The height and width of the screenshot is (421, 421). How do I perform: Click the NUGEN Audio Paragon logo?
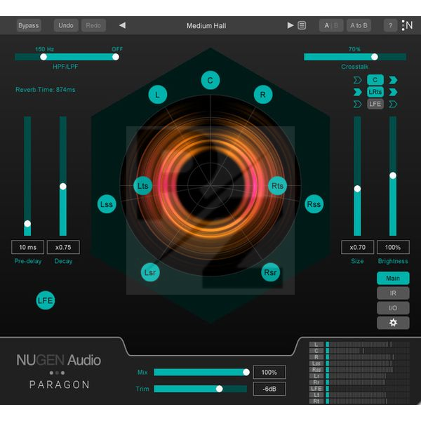point(59,372)
